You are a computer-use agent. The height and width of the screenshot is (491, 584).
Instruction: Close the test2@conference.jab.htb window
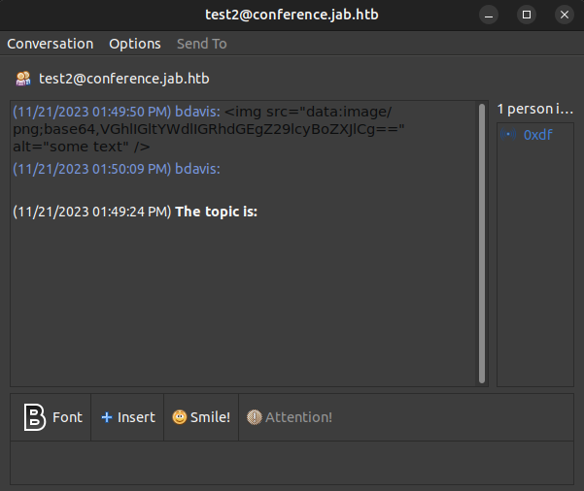tap(563, 15)
